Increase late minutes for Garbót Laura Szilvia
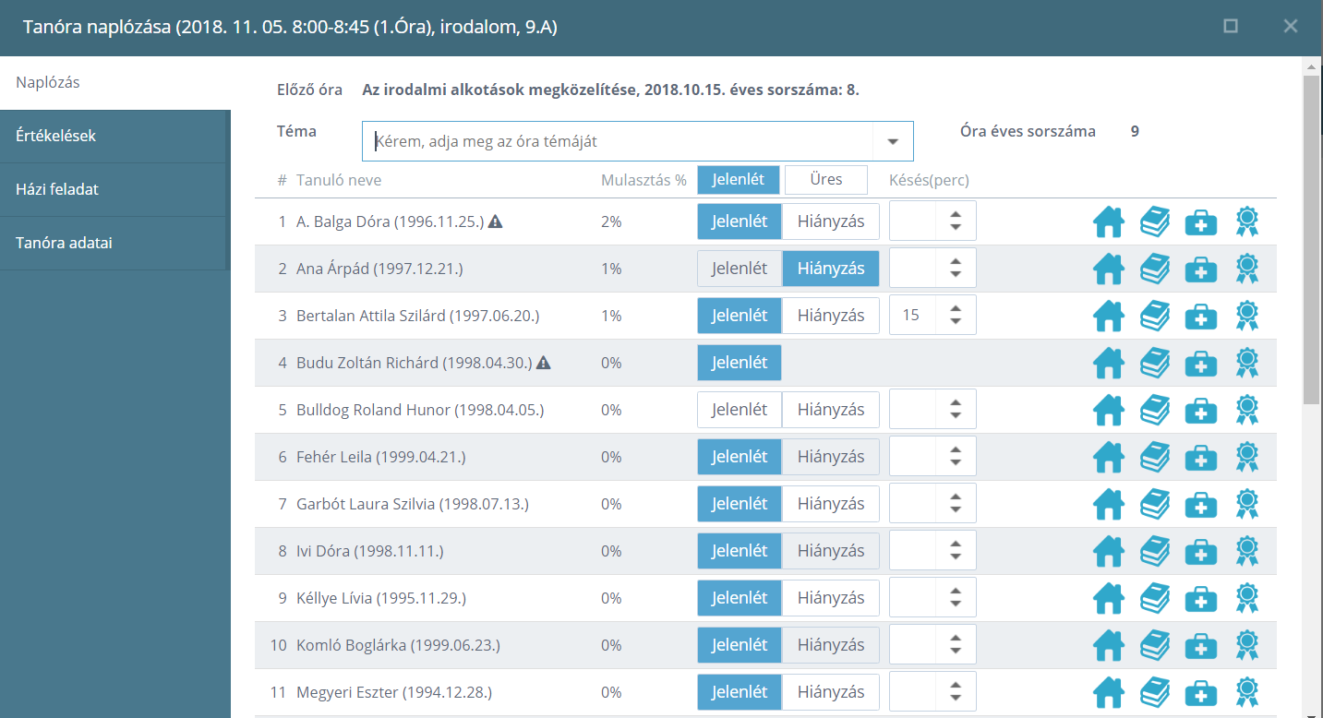Screen dimensions: 1323x718 (956, 497)
